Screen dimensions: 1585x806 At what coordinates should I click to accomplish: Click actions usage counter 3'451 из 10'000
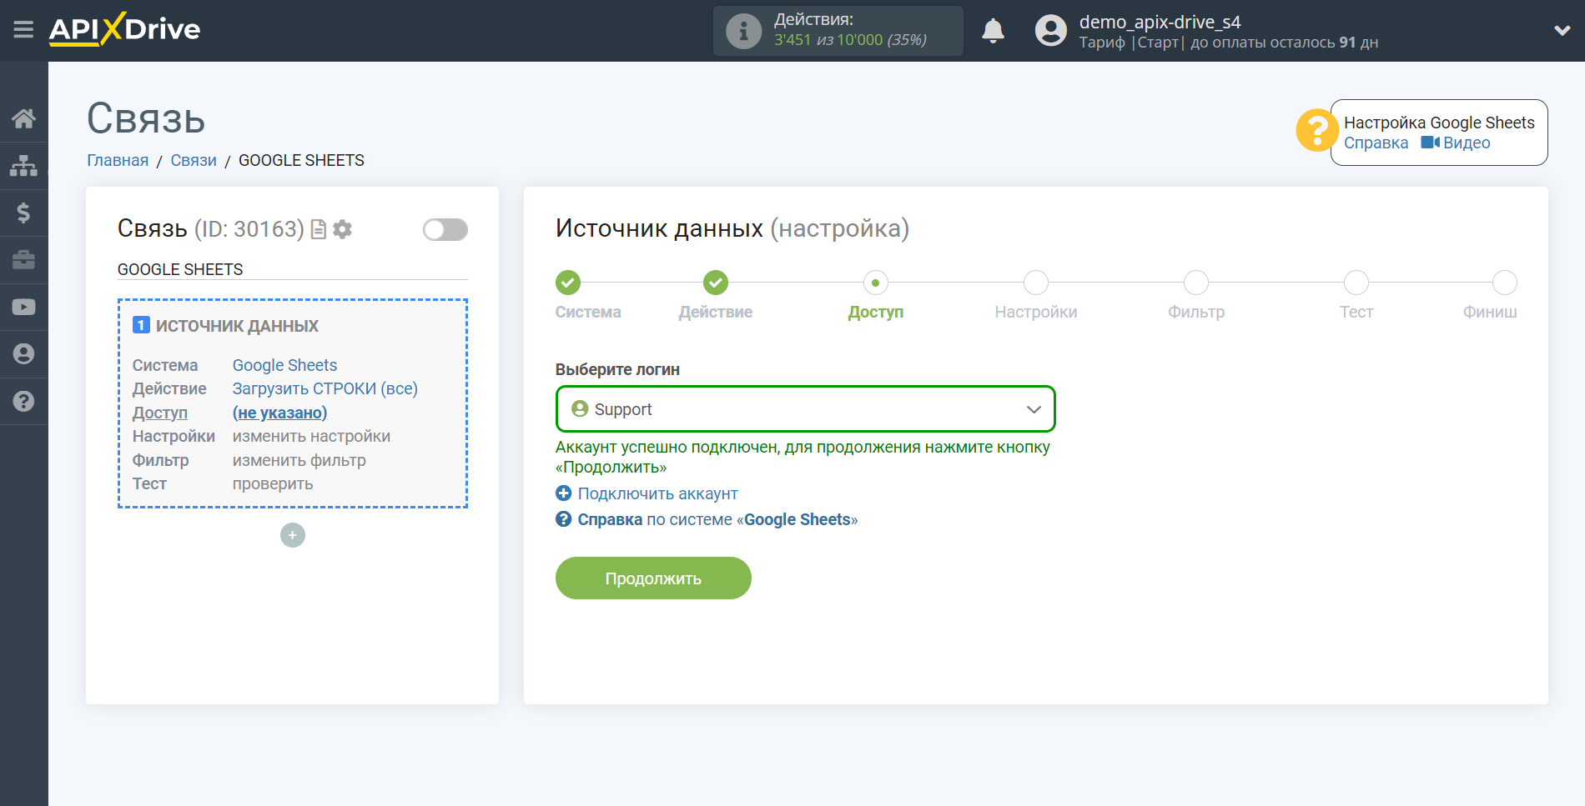[850, 40]
